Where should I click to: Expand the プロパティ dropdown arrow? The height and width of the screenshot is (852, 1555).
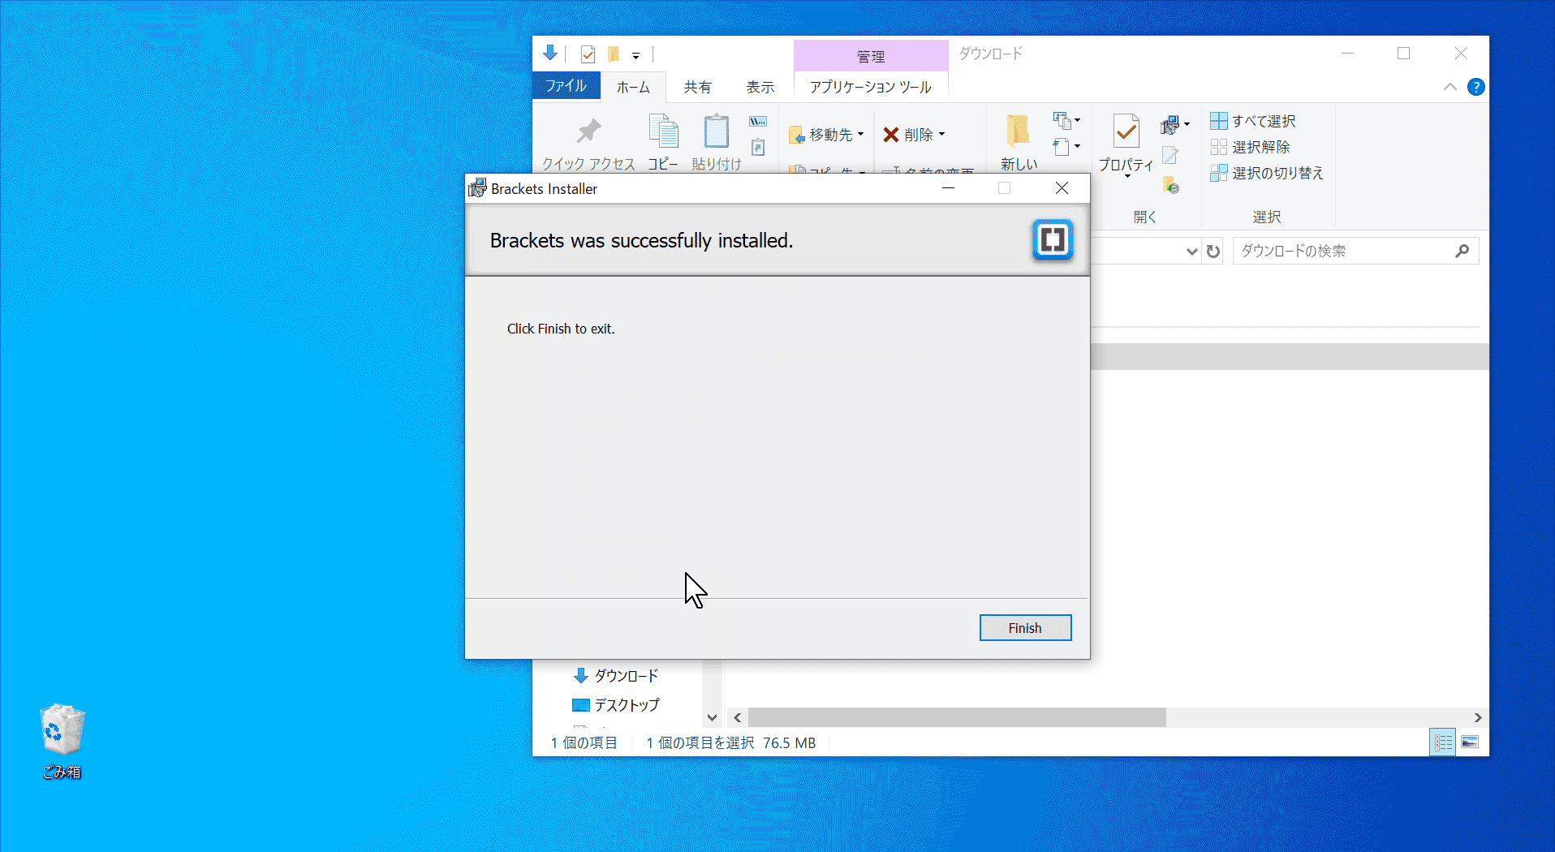click(1127, 176)
